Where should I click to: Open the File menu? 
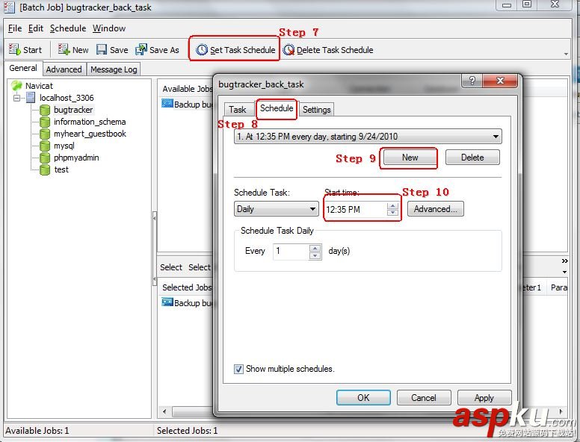(15, 28)
